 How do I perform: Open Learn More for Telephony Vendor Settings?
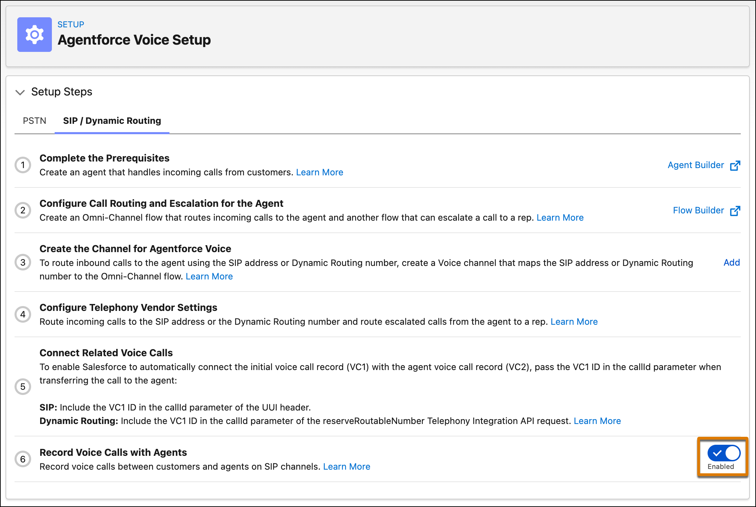click(x=574, y=322)
